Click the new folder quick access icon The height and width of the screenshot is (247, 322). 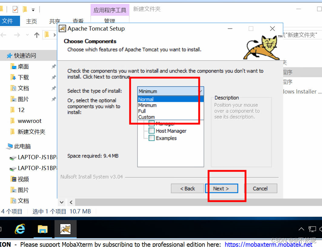25,9
